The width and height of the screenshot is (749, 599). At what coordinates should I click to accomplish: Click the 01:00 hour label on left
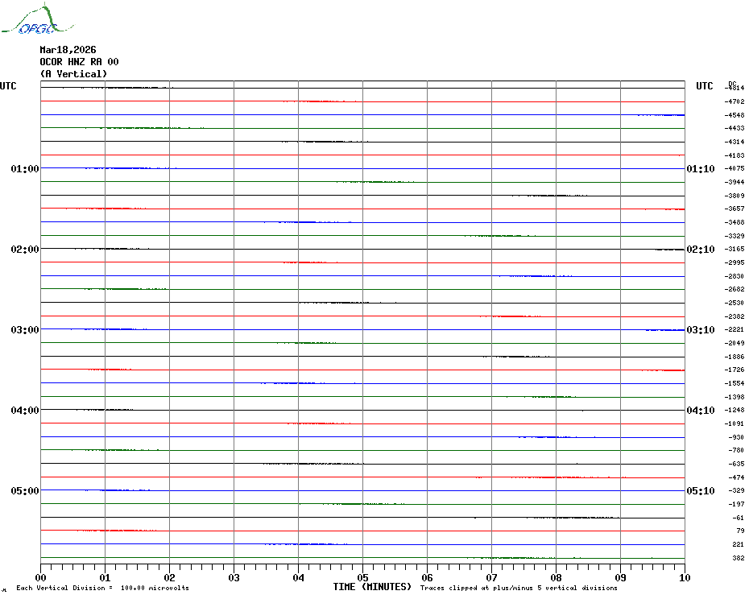point(25,169)
